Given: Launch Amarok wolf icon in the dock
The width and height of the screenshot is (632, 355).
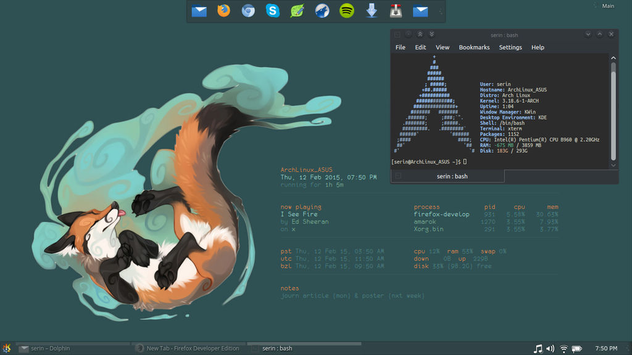Looking at the screenshot, I should pyautogui.click(x=322, y=11).
